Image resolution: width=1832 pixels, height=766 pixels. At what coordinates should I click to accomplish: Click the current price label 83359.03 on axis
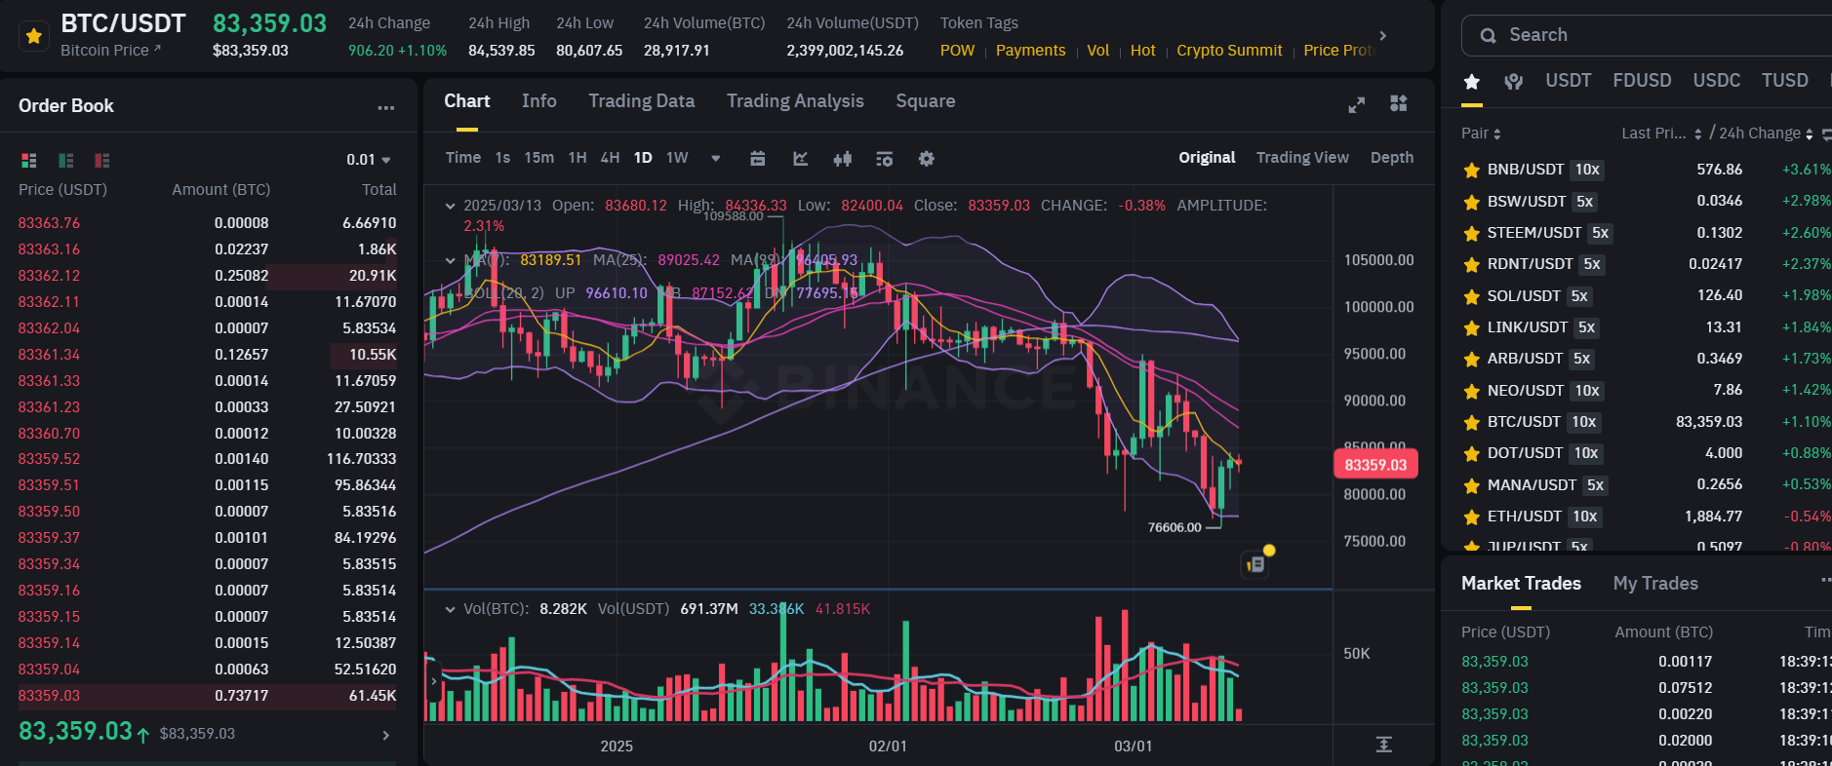click(x=1375, y=465)
